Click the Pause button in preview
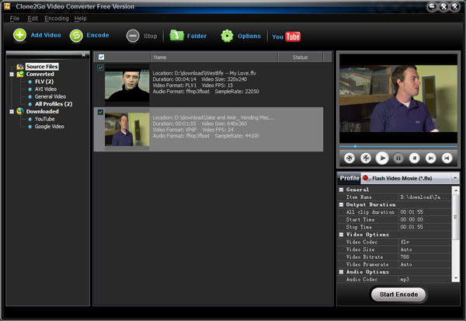 (x=398, y=158)
